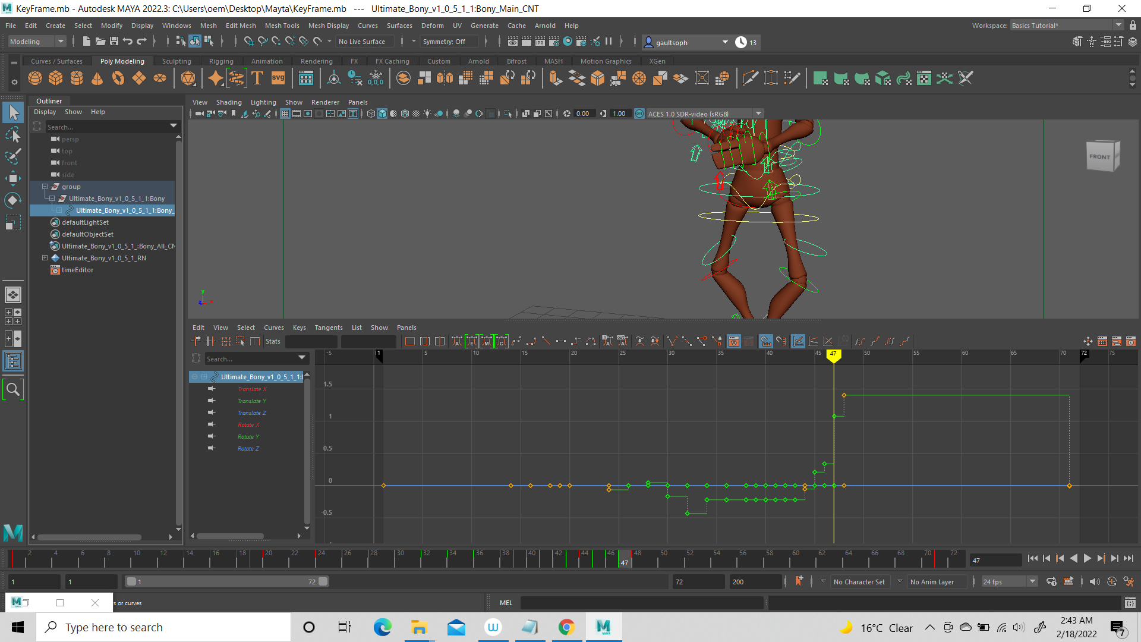Open the 24 fps playback speed dropdown
Image resolution: width=1141 pixels, height=642 pixels.
point(1032,581)
